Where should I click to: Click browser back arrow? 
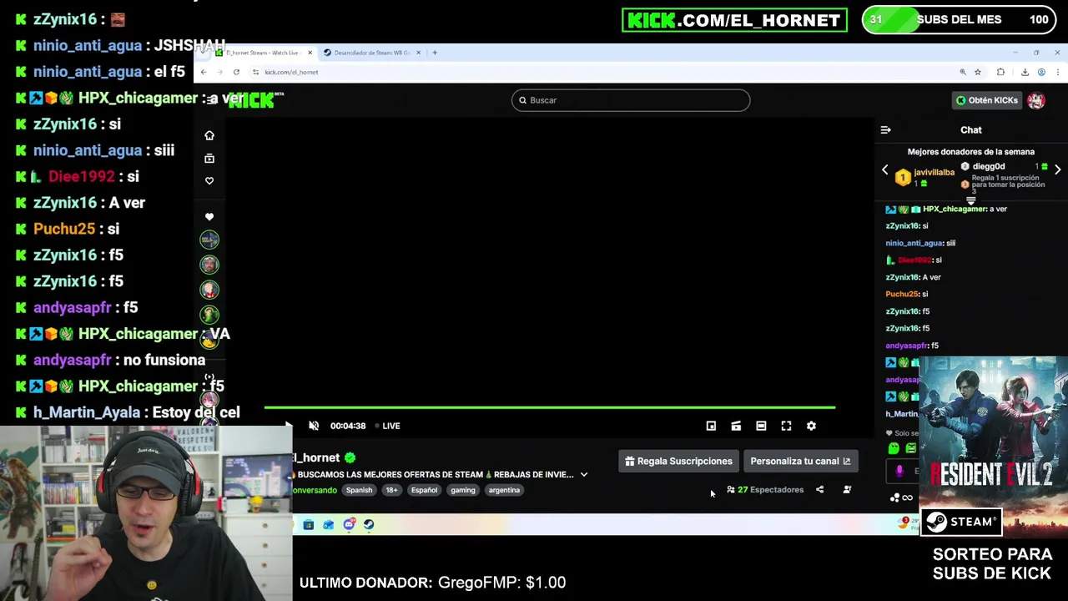click(203, 72)
